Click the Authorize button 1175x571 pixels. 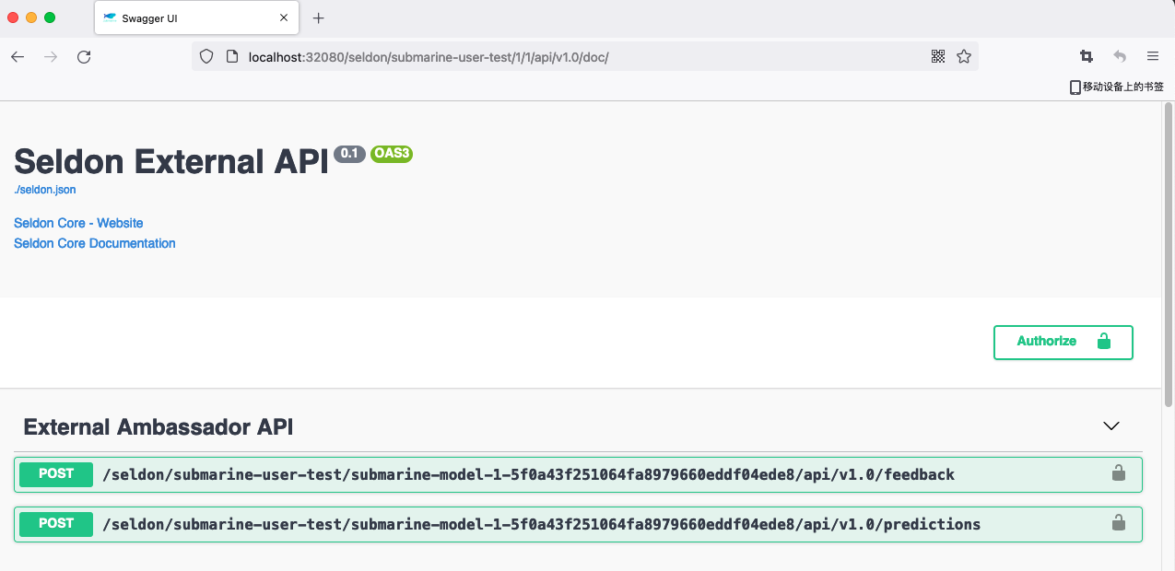pos(1063,342)
